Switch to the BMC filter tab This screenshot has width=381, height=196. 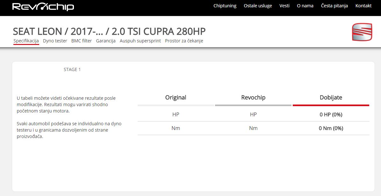tap(82, 41)
